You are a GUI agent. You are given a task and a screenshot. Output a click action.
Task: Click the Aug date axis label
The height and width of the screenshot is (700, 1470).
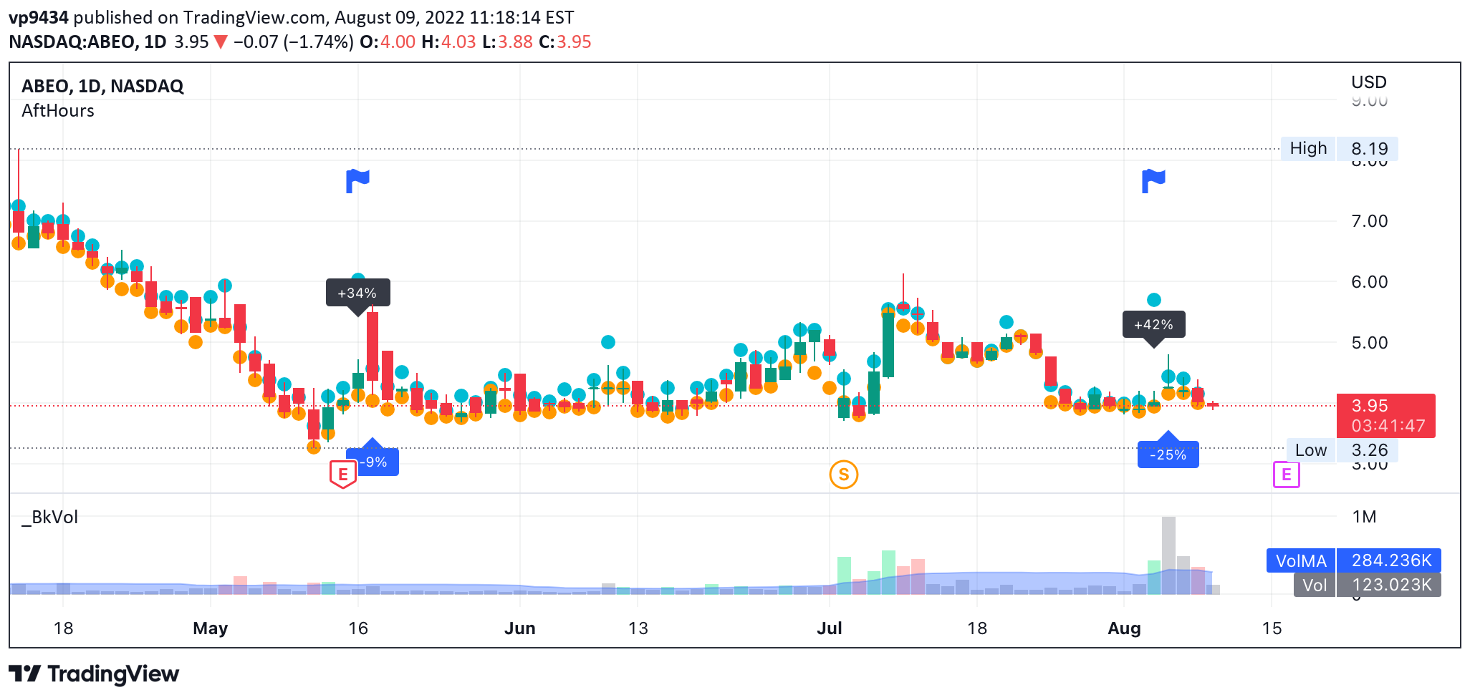(1124, 628)
